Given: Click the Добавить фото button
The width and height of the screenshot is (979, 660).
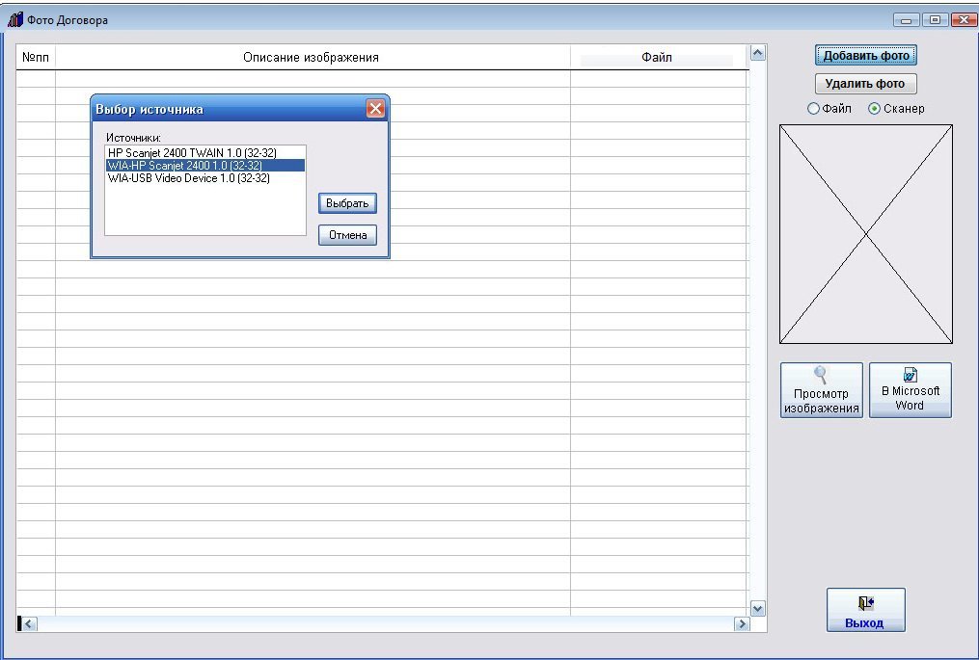Looking at the screenshot, I should [x=865, y=56].
